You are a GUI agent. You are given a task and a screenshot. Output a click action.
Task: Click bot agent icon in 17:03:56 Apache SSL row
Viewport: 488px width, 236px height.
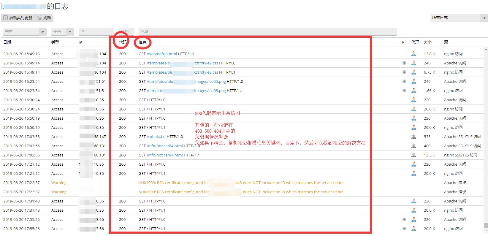[414, 146]
